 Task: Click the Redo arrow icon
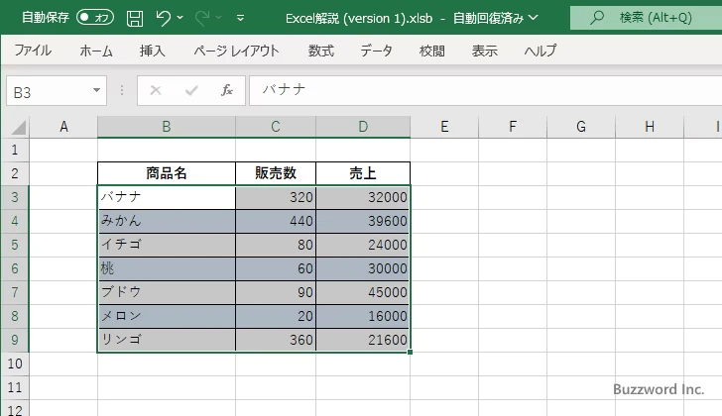[201, 18]
